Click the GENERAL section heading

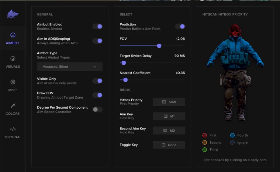pyautogui.click(x=45, y=15)
